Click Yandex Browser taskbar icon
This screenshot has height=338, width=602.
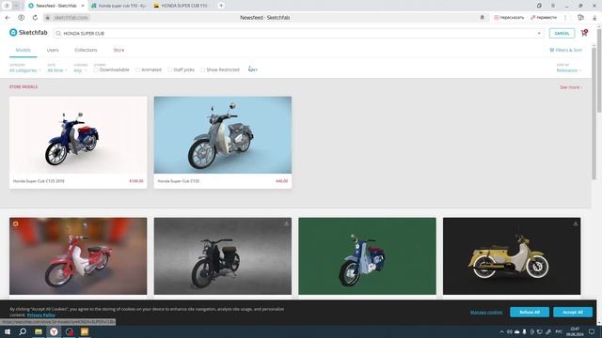pyautogui.click(x=54, y=331)
